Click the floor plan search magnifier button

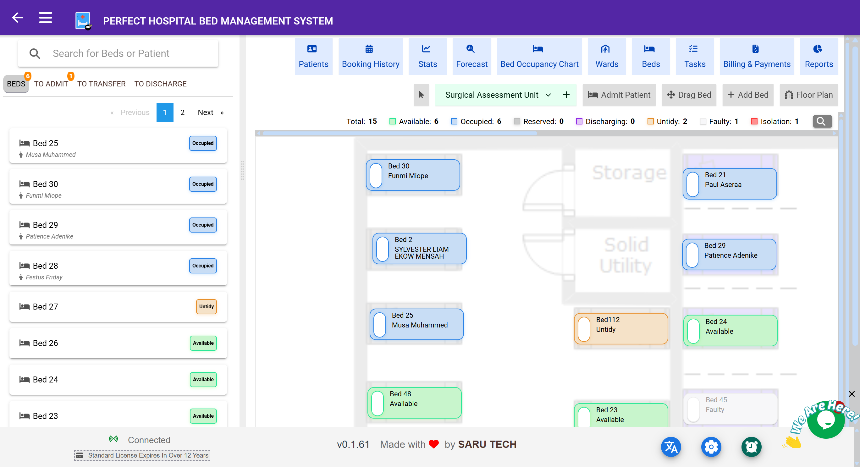pos(822,121)
